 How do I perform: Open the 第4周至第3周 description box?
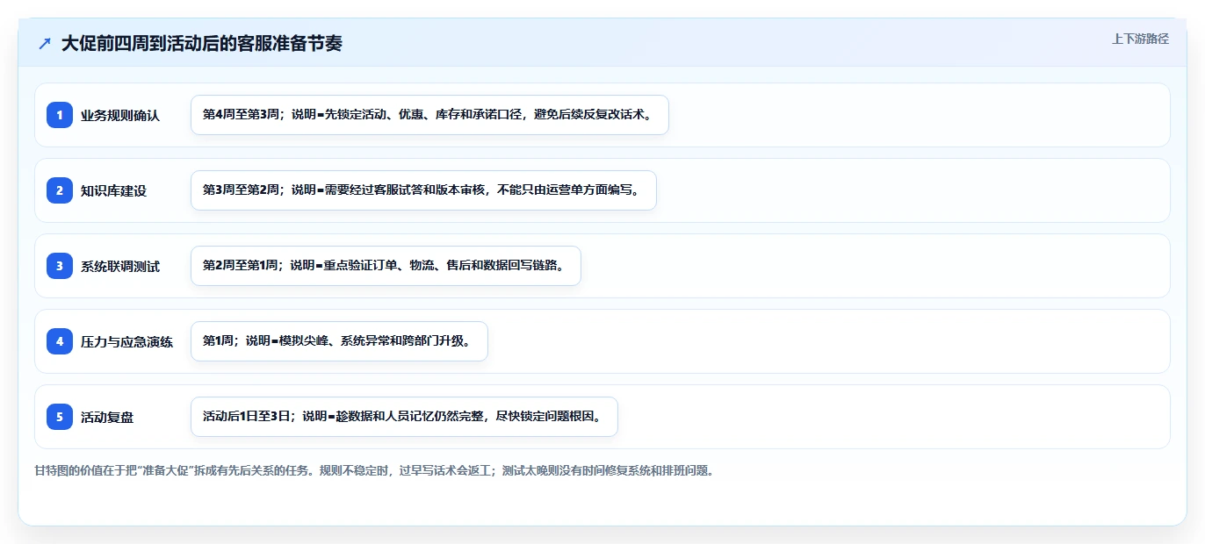click(x=429, y=115)
